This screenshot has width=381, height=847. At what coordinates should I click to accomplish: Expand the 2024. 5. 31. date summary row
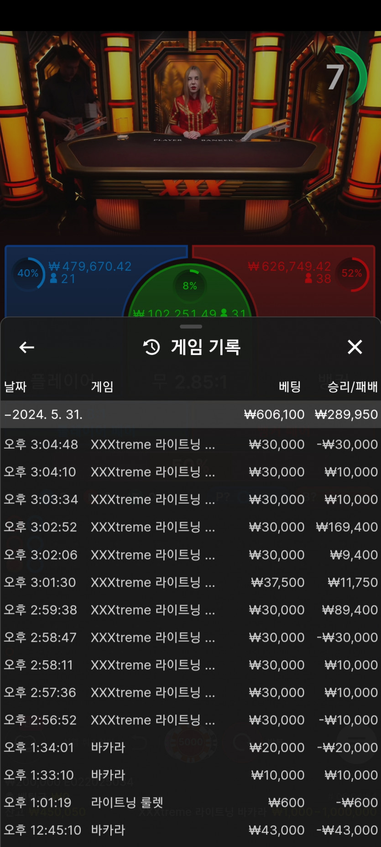coord(191,414)
